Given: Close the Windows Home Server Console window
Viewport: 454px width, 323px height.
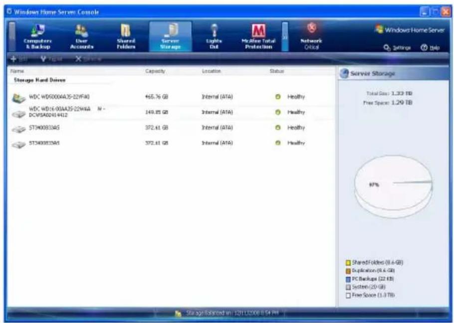Looking at the screenshot, I should [446, 12].
